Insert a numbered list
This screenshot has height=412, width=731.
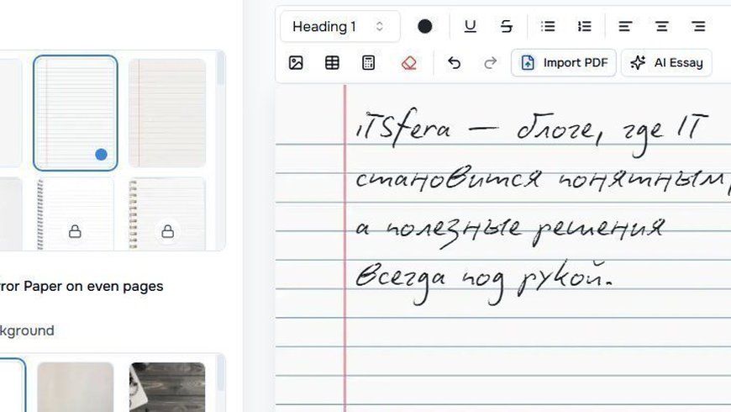[x=584, y=27]
